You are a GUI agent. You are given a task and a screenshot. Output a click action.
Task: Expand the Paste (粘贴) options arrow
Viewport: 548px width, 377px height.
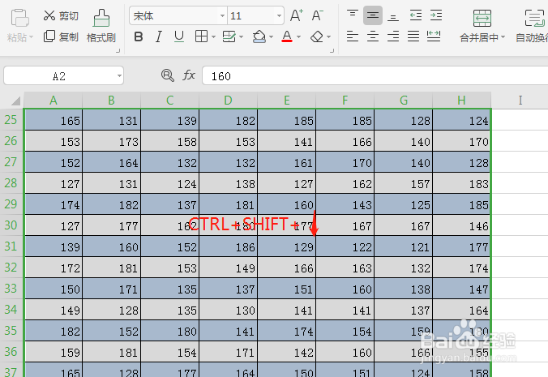pyautogui.click(x=31, y=37)
